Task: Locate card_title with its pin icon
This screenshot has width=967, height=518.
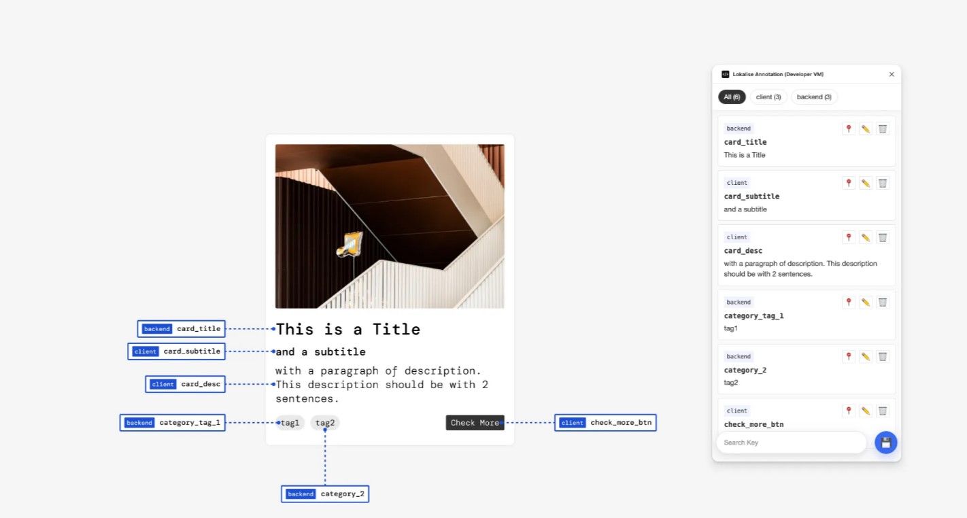Action: pos(849,128)
